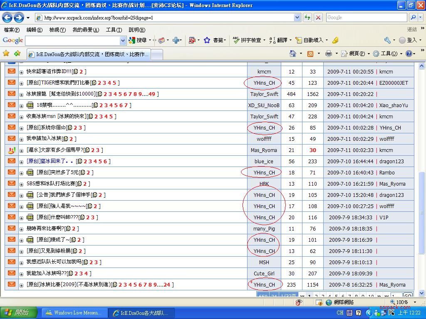426x319 pixels.
Task: Click the Add to Favorites icon
Action: coord(17,54)
